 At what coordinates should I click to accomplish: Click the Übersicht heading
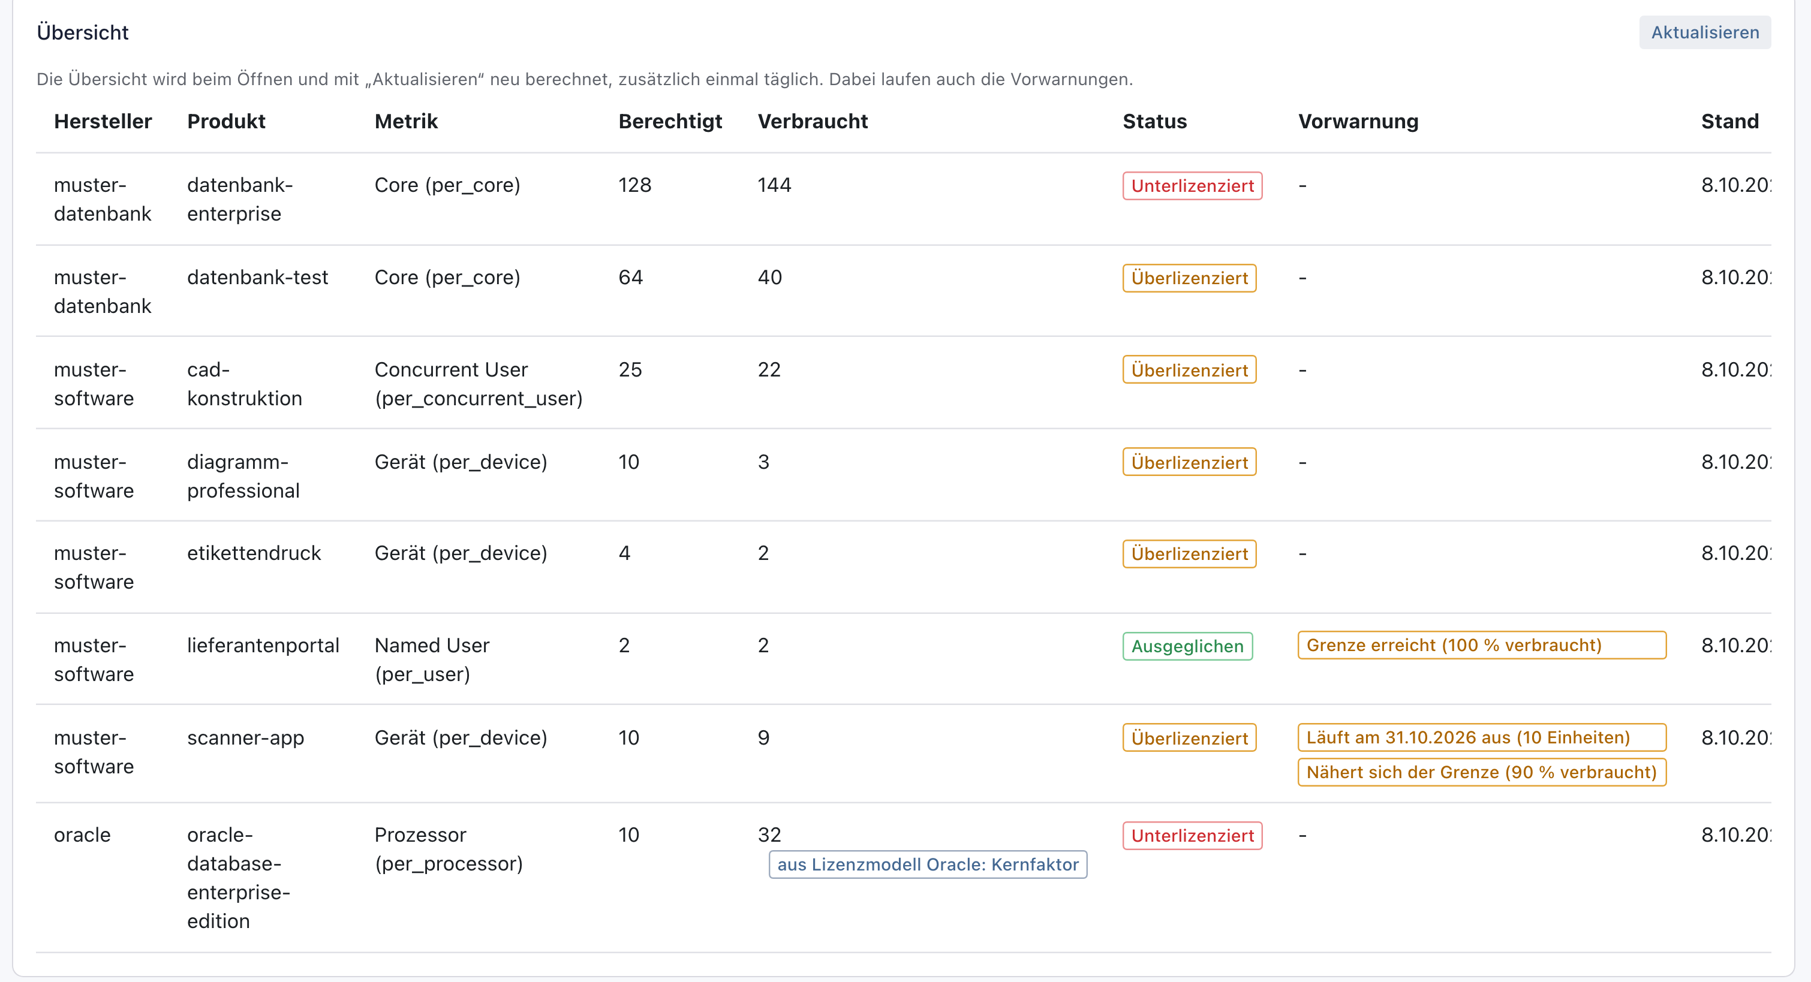82,32
